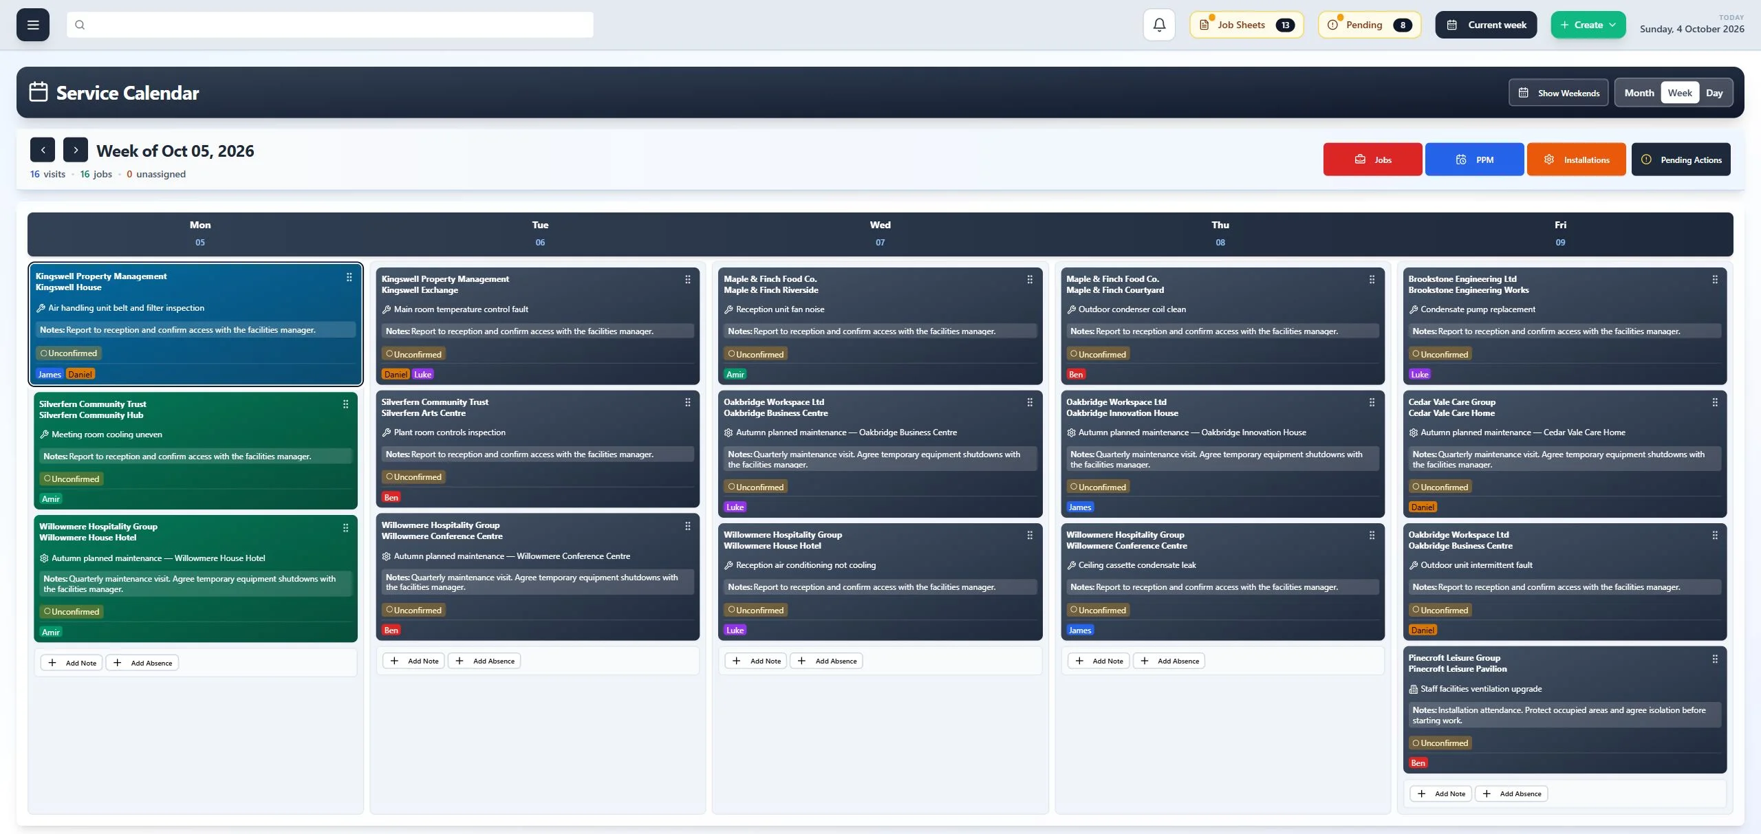Viewport: 1761px width, 834px height.
Task: Open the hamburger menu button
Action: [x=33, y=25]
